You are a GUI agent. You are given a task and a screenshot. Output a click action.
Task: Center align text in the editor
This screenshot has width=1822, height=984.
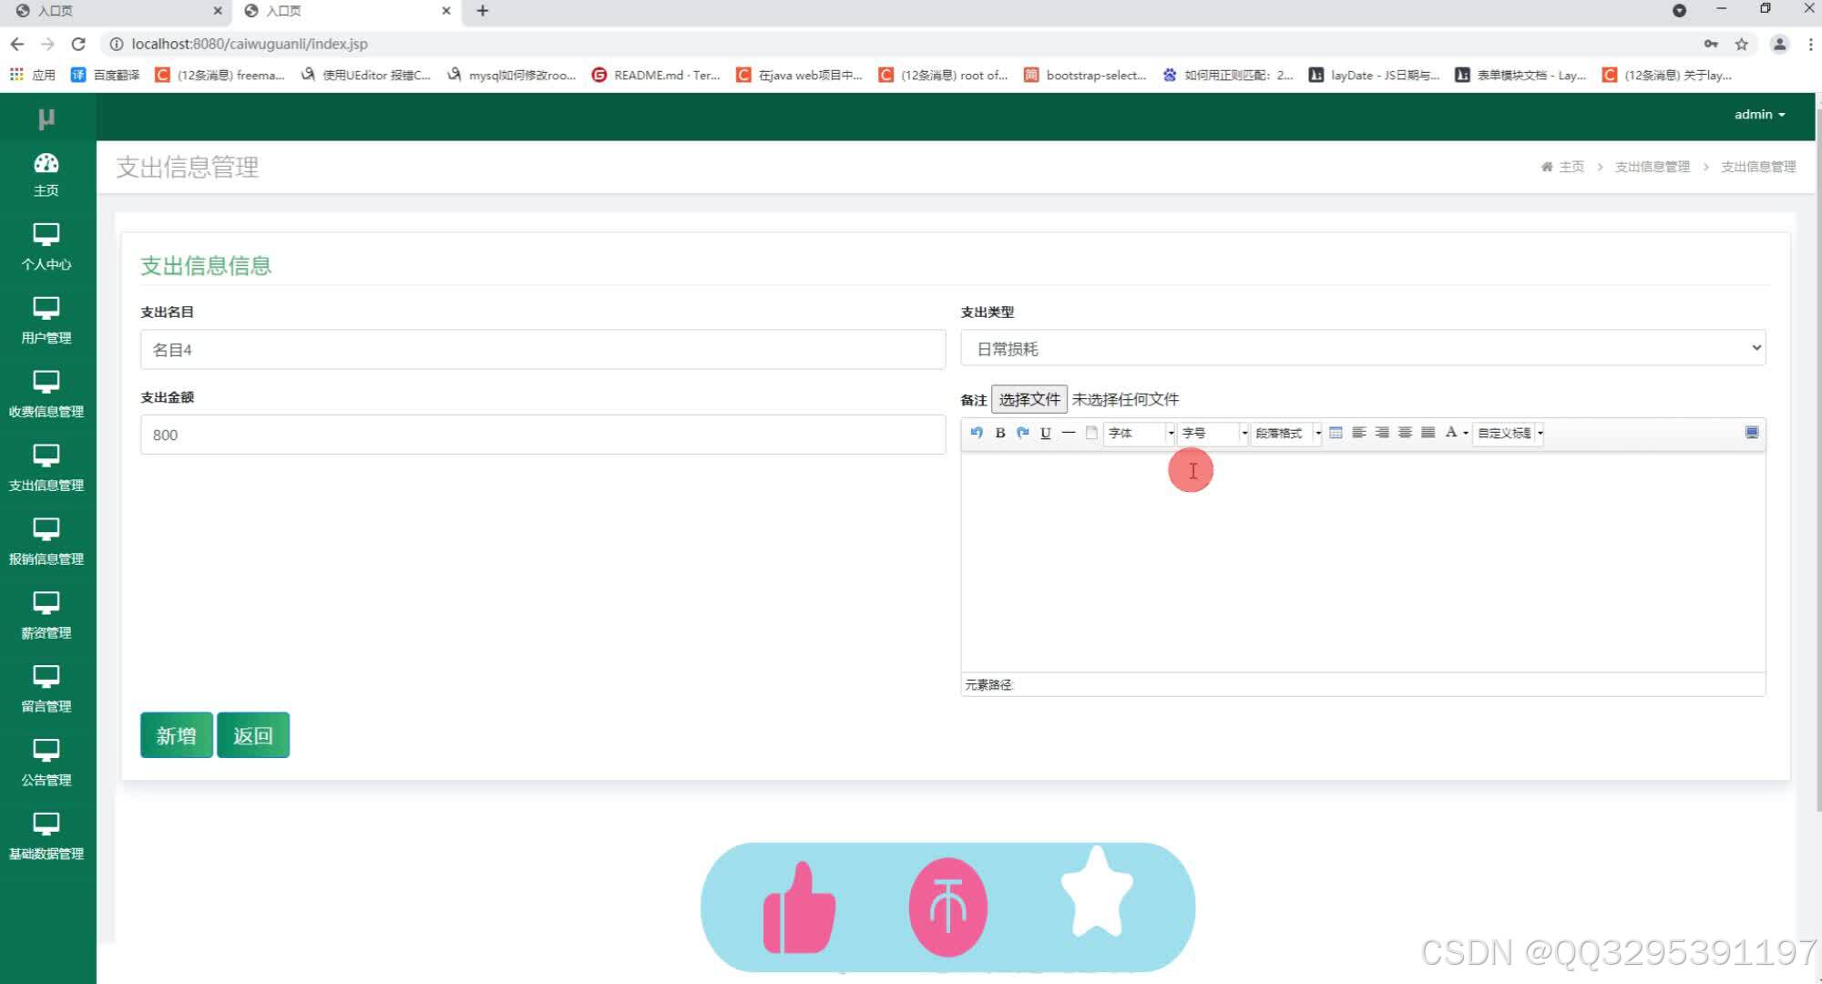coord(1405,433)
